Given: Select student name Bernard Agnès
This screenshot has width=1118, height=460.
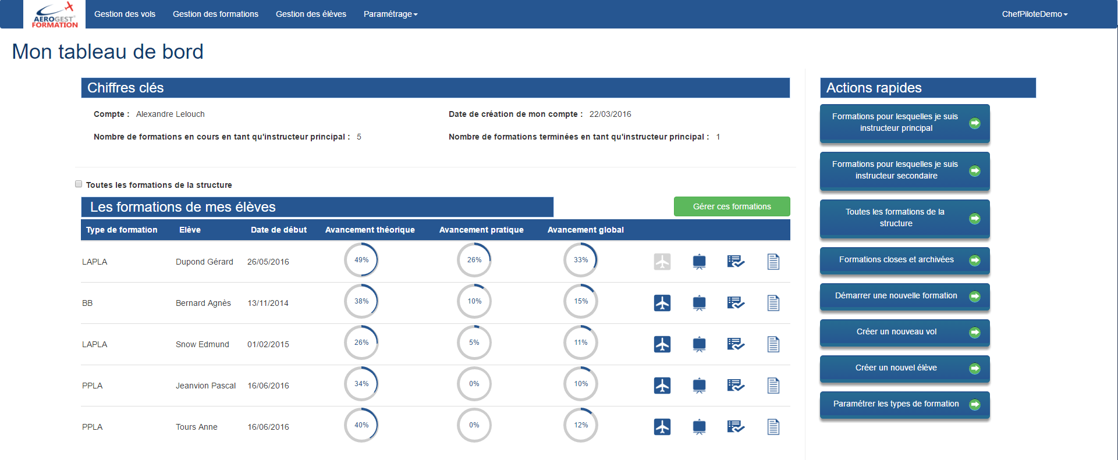Looking at the screenshot, I should [203, 303].
